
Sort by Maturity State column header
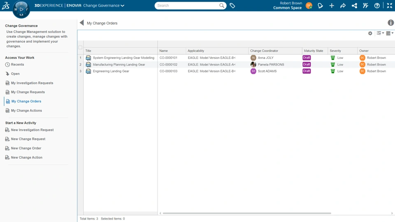tap(314, 51)
